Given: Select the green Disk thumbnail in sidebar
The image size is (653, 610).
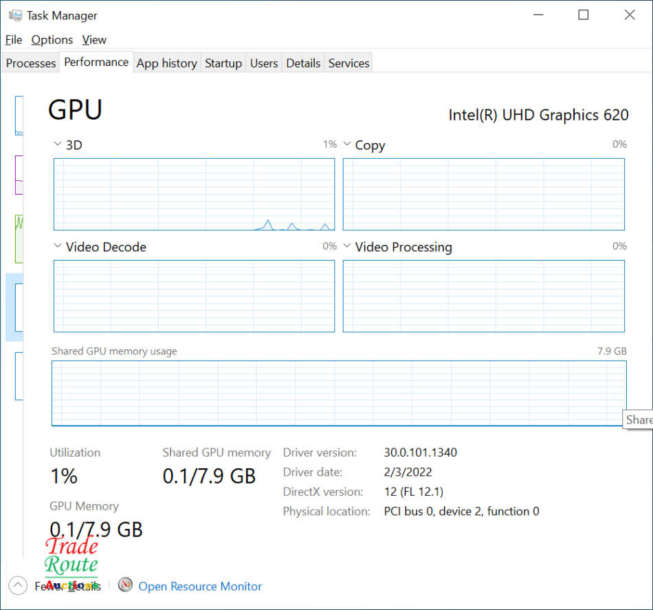Looking at the screenshot, I should (19, 238).
